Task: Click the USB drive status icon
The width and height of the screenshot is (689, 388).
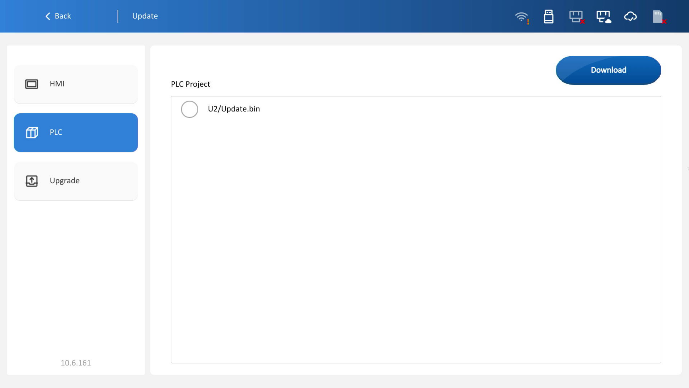Action: 549,17
